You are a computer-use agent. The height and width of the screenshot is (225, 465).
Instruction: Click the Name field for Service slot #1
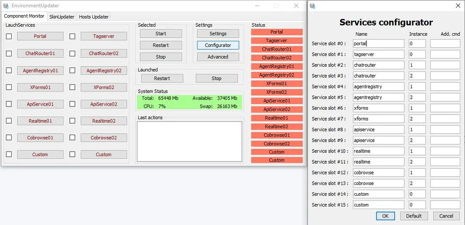pyautogui.click(x=379, y=54)
